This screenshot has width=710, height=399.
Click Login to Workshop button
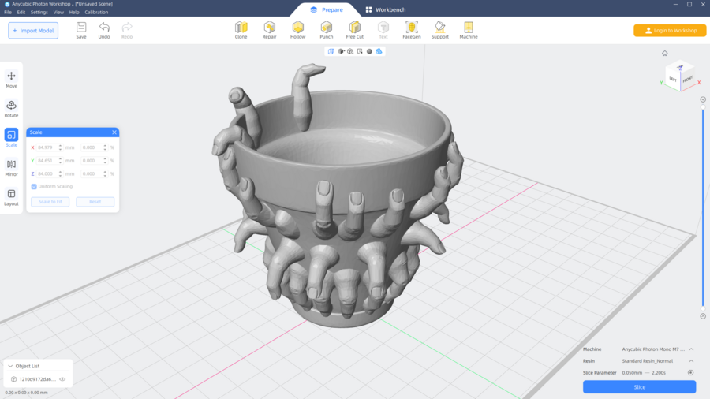[x=670, y=31]
